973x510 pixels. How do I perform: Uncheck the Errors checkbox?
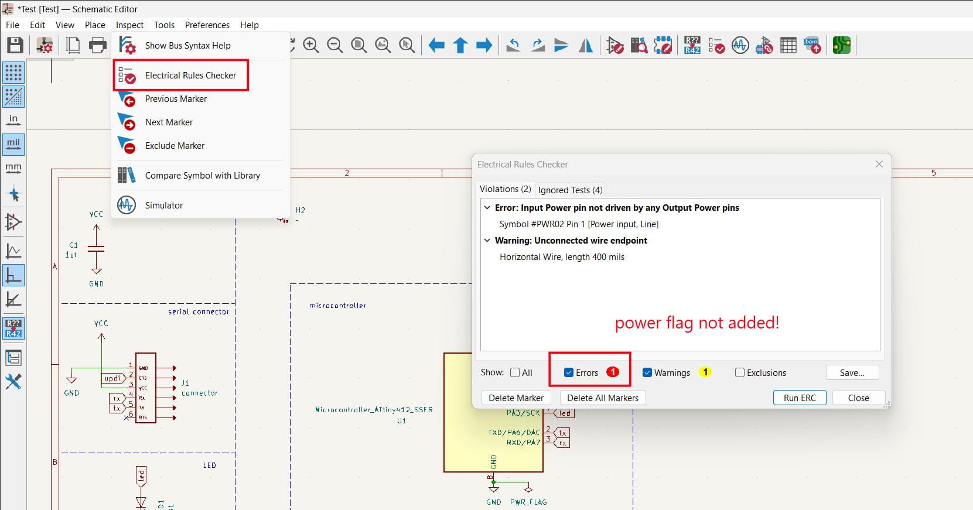[568, 372]
